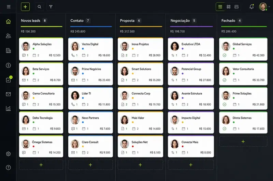Open Settings gear in sidebar
The image size is (273, 181).
pyautogui.click(x=8, y=154)
